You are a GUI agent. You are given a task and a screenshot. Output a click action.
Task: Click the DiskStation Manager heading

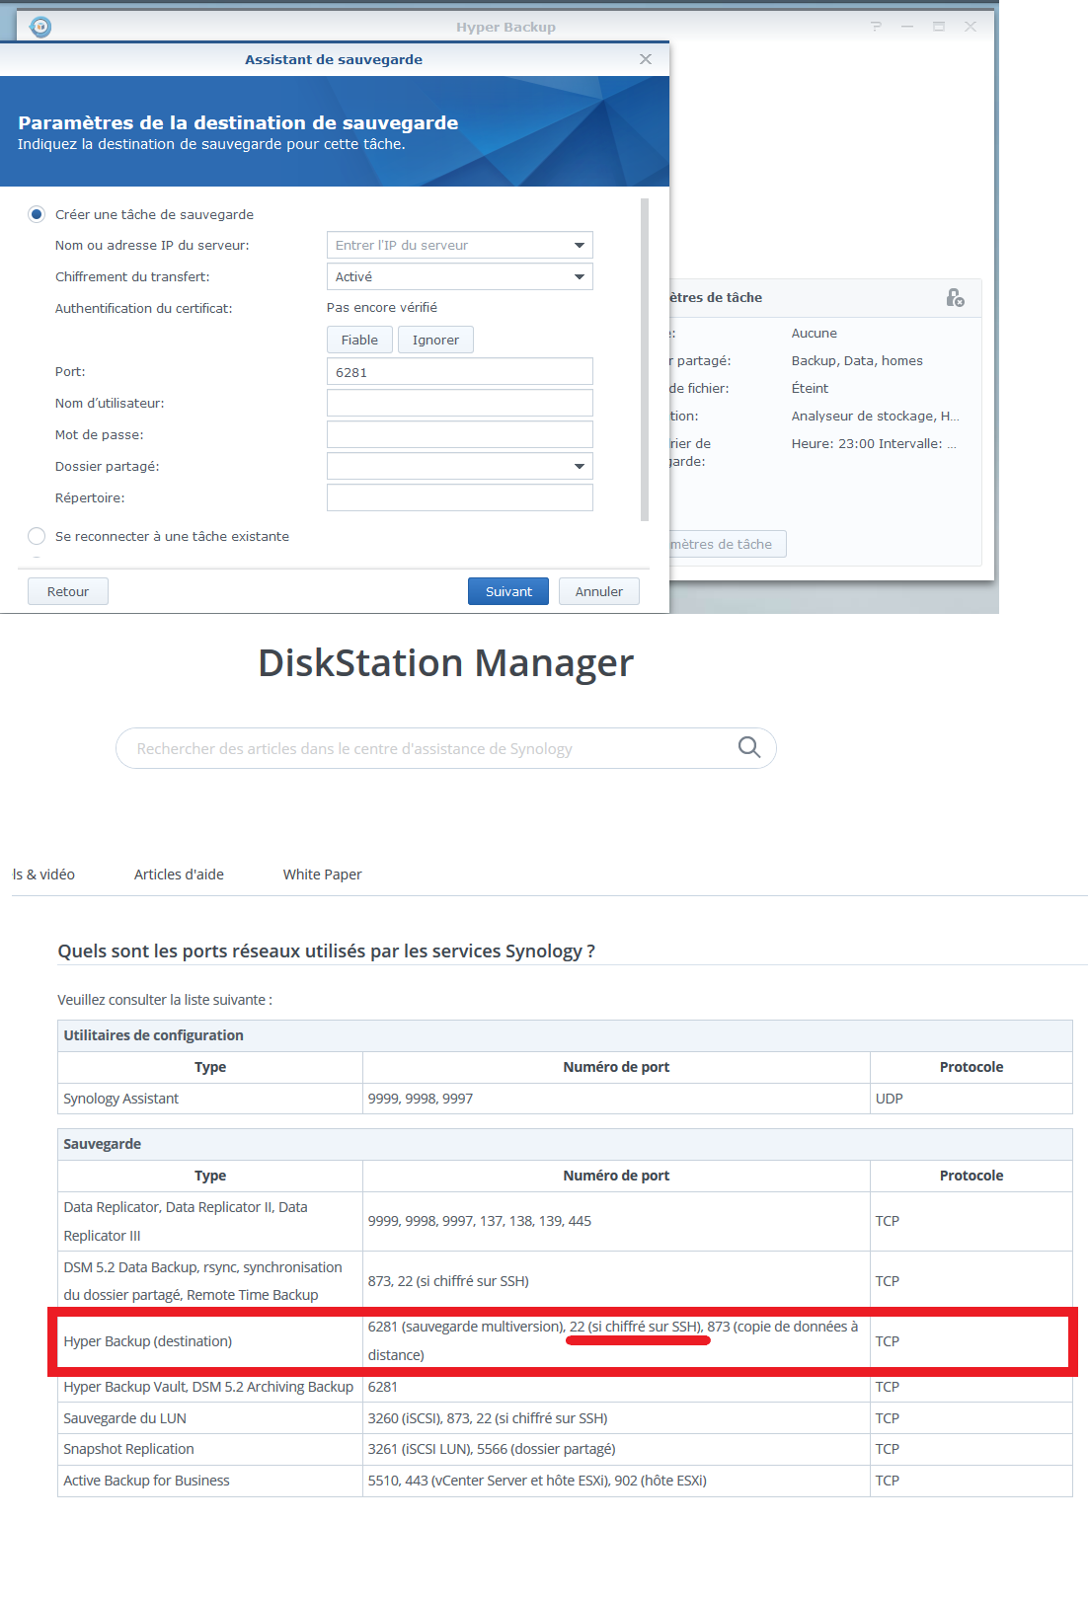point(445,663)
